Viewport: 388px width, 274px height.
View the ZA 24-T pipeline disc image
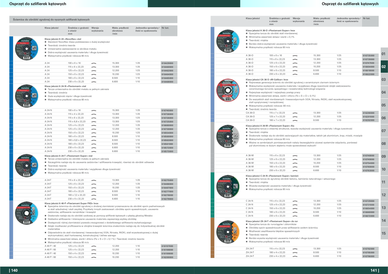[227, 231]
